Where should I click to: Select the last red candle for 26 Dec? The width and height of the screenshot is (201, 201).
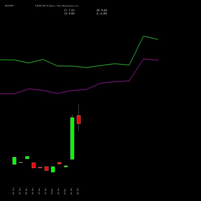pos(79,119)
